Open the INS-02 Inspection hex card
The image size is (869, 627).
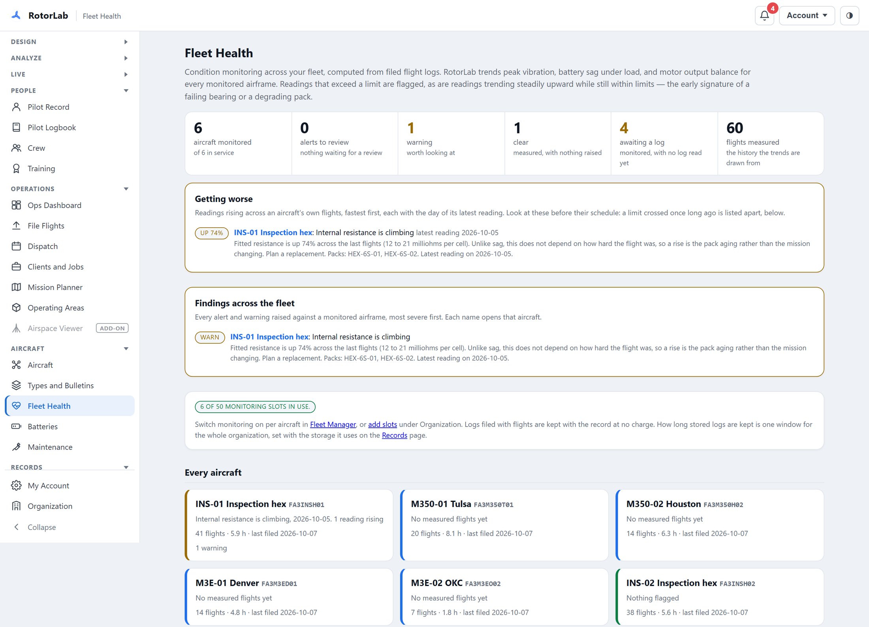tap(720, 597)
